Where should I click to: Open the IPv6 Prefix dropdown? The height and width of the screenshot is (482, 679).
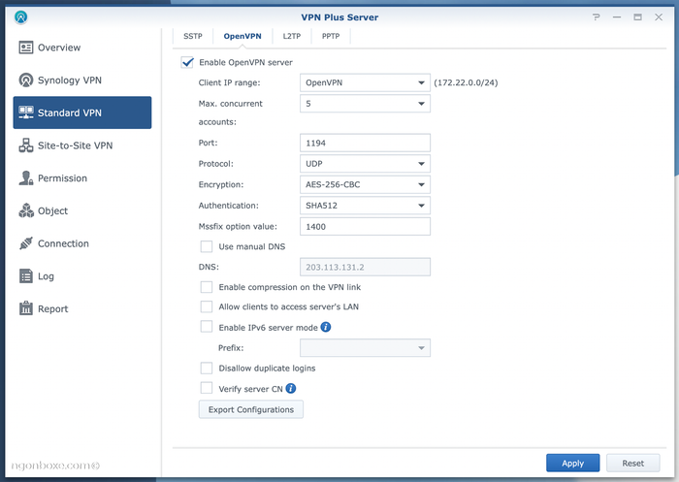point(365,348)
